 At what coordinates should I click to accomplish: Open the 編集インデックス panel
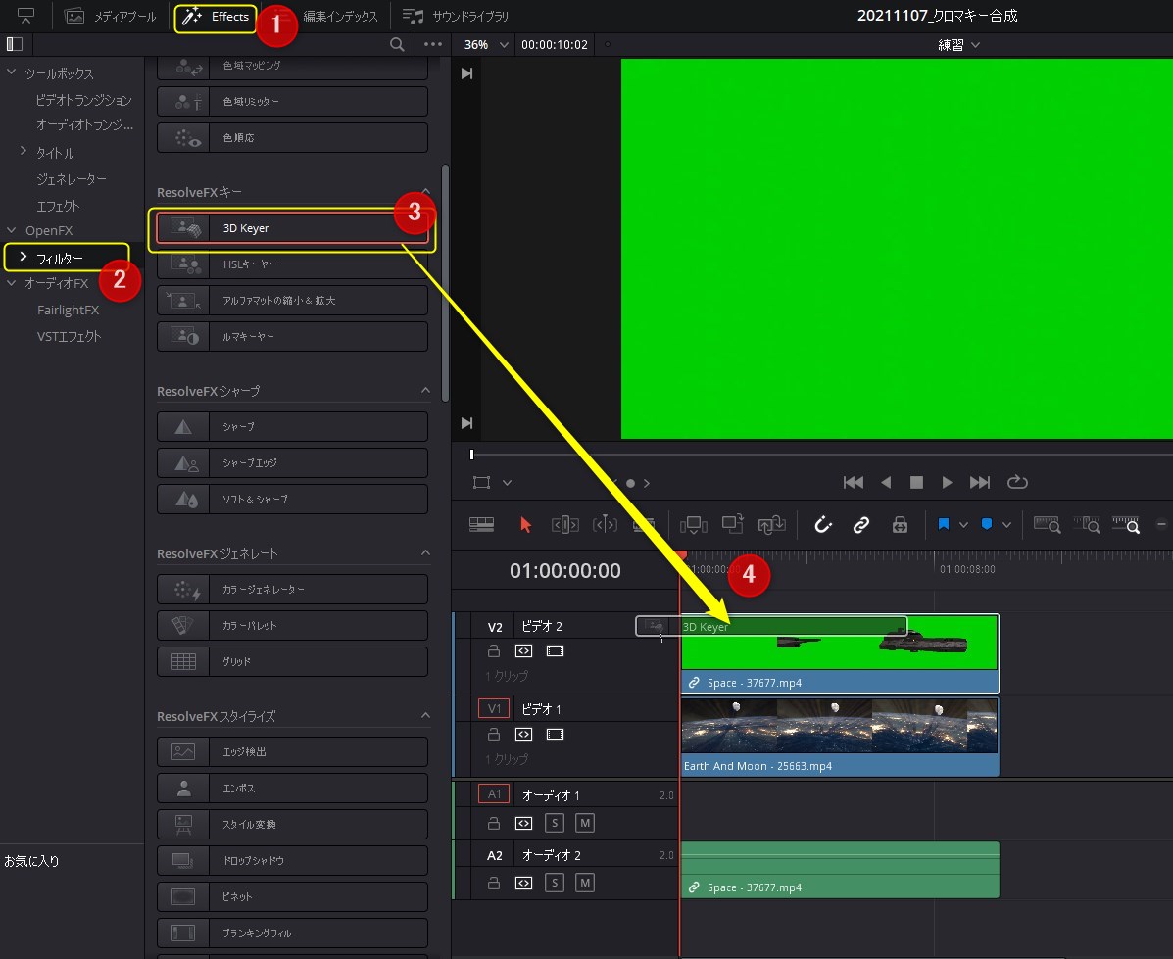click(x=340, y=17)
